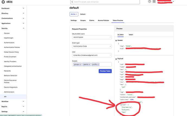
Task: Open HealthInsight under Security
Action: pos(9,38)
